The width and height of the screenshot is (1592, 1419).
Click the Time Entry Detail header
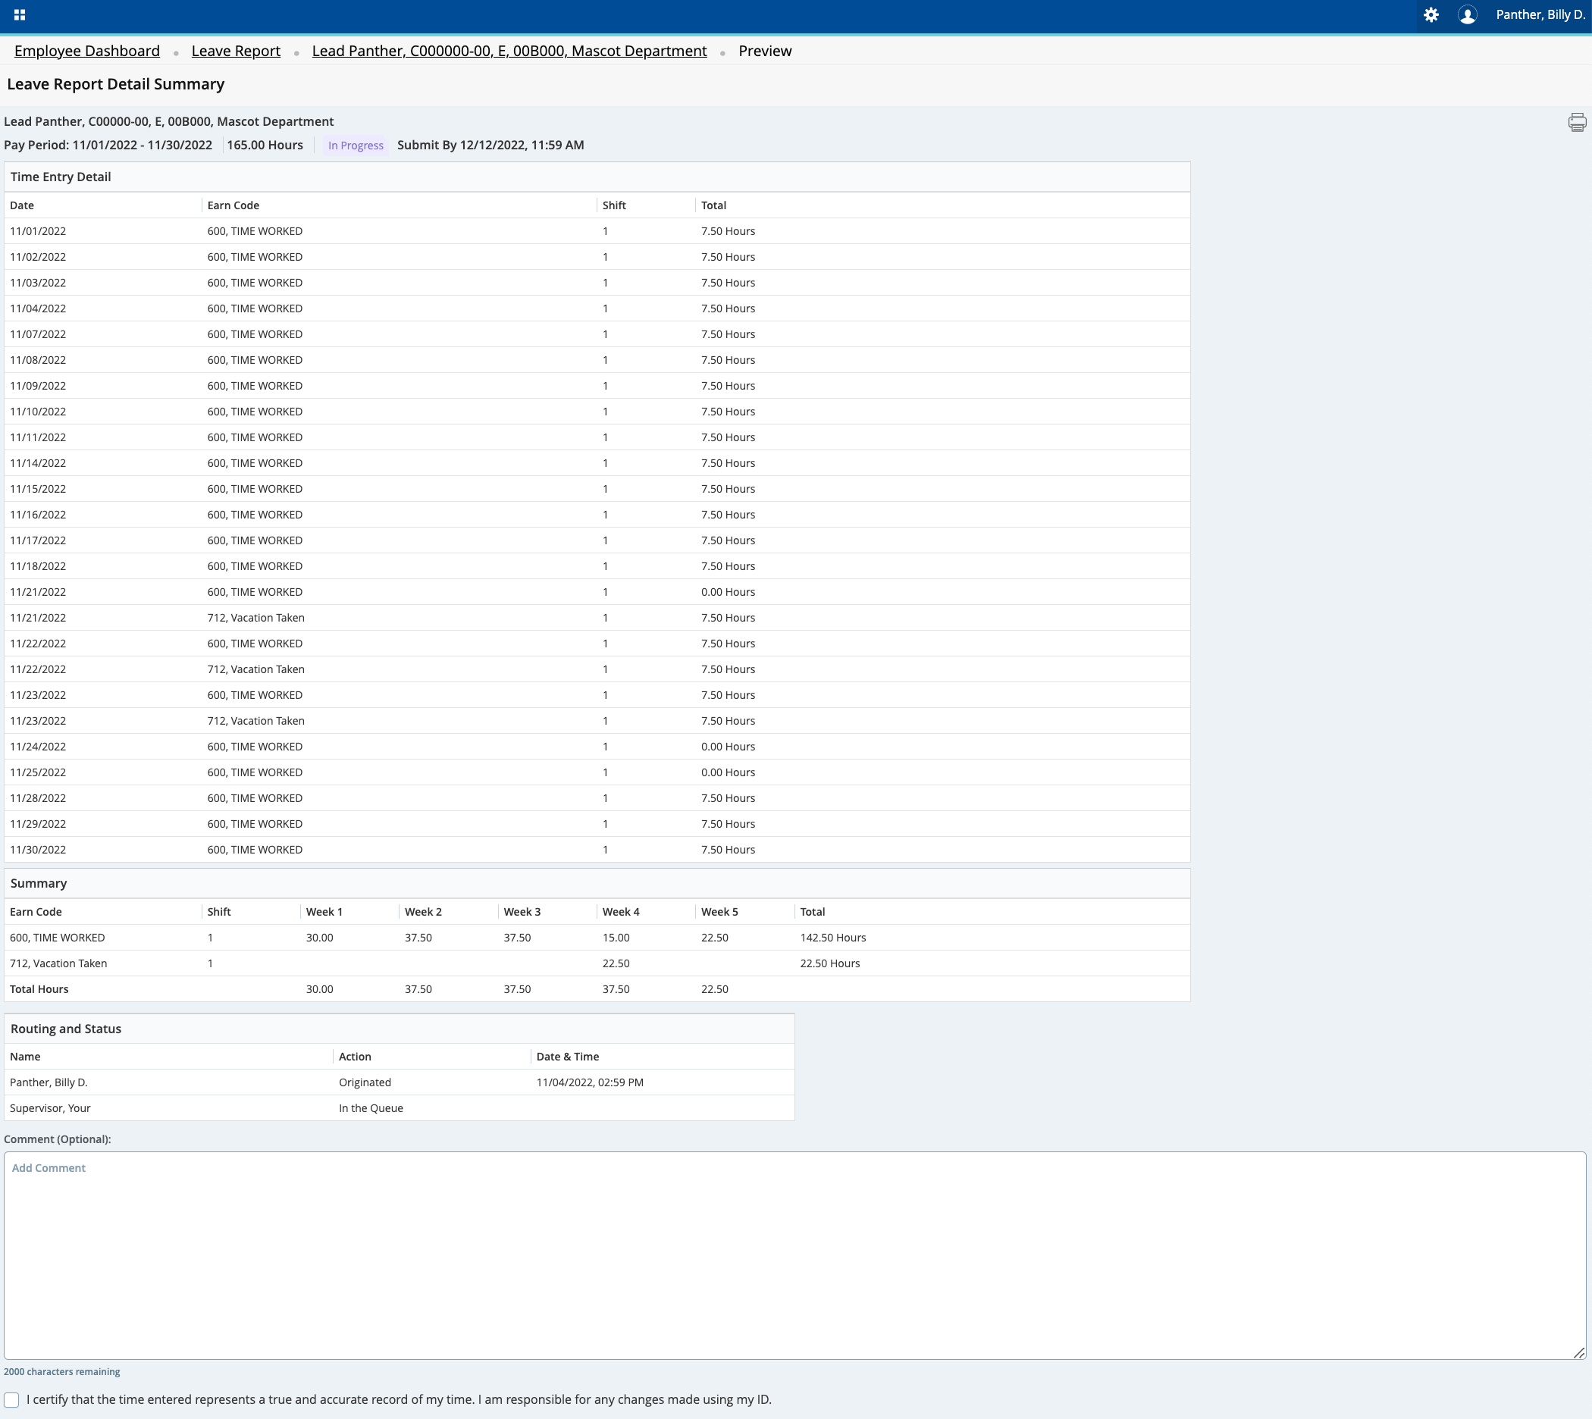click(61, 177)
